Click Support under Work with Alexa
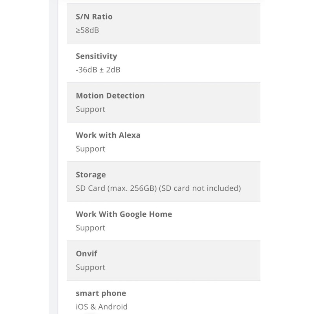Screen dimensions: 314x314 pyautogui.click(x=91, y=149)
